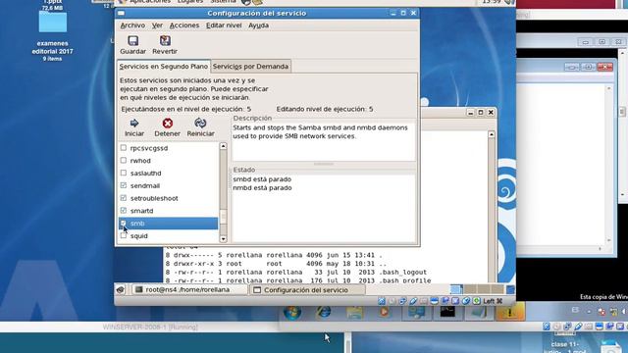Select the setroubleshoot service name
Image resolution: width=628 pixels, height=353 pixels.
click(154, 198)
